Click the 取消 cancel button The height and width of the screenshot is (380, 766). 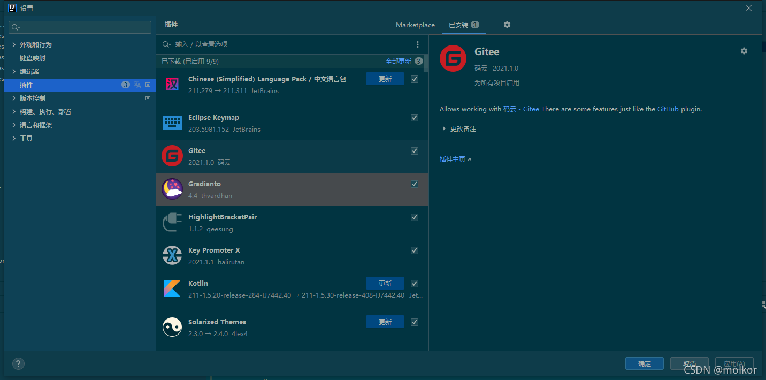tap(690, 364)
